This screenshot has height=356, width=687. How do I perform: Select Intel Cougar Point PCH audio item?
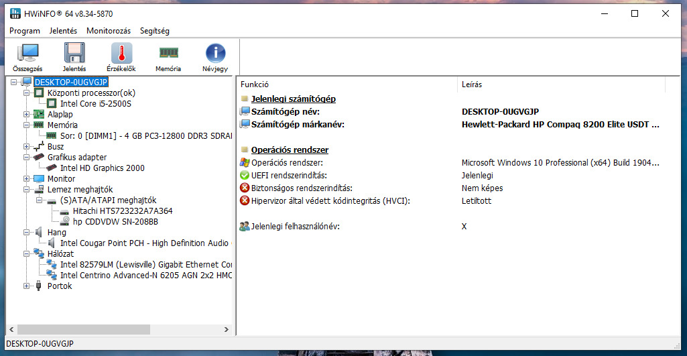tap(146, 243)
